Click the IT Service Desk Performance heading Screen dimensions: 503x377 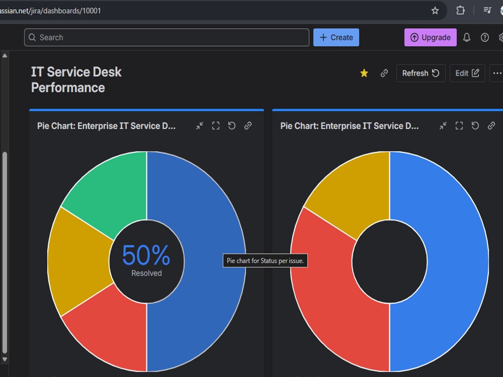(x=76, y=80)
